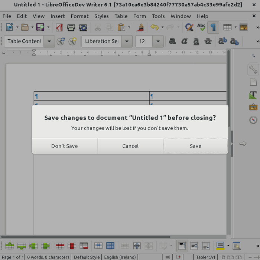Open the sidebar Properties wrench

253,69
